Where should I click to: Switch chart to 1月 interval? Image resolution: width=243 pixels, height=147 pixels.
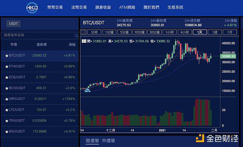click(230, 32)
